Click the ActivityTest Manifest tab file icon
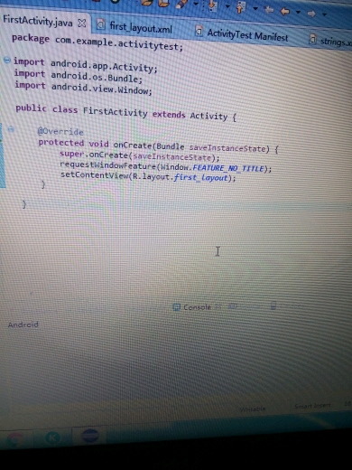Viewport: 352px width, 470px height. 199,31
